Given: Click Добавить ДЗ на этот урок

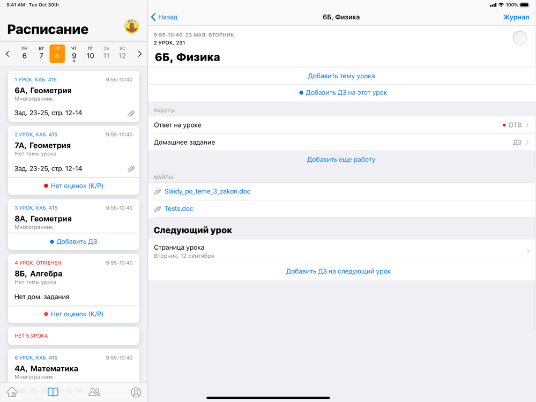Looking at the screenshot, I should click(x=343, y=93).
